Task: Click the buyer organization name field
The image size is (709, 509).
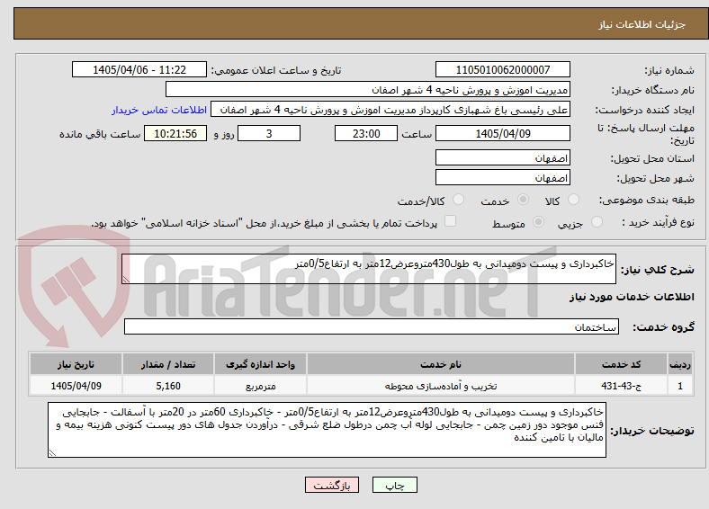Action: [368, 90]
